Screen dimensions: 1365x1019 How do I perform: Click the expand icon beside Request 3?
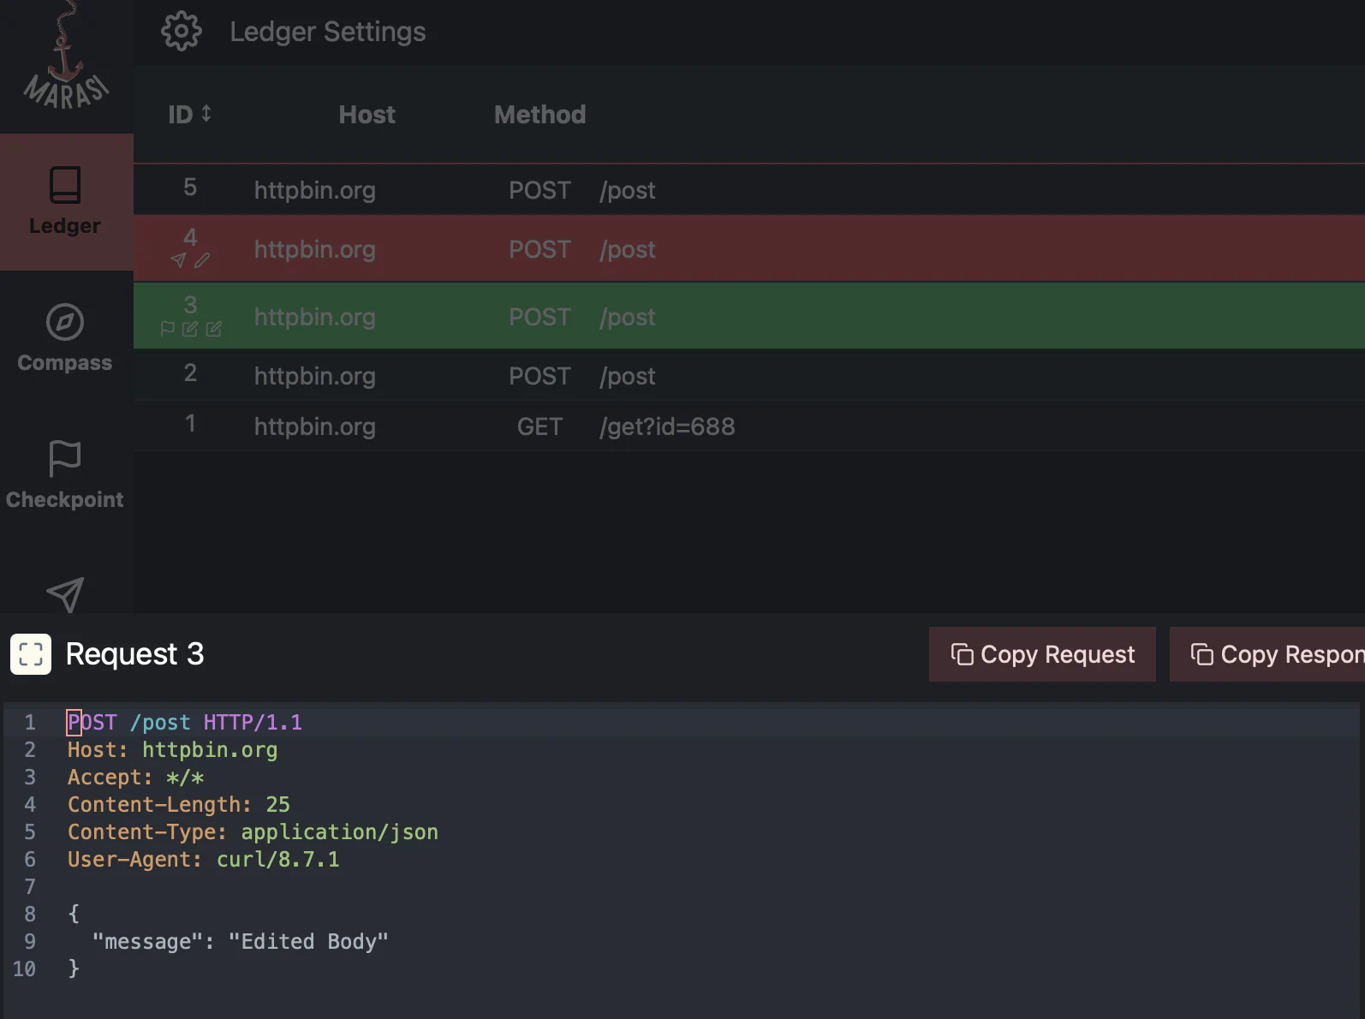[x=31, y=654]
